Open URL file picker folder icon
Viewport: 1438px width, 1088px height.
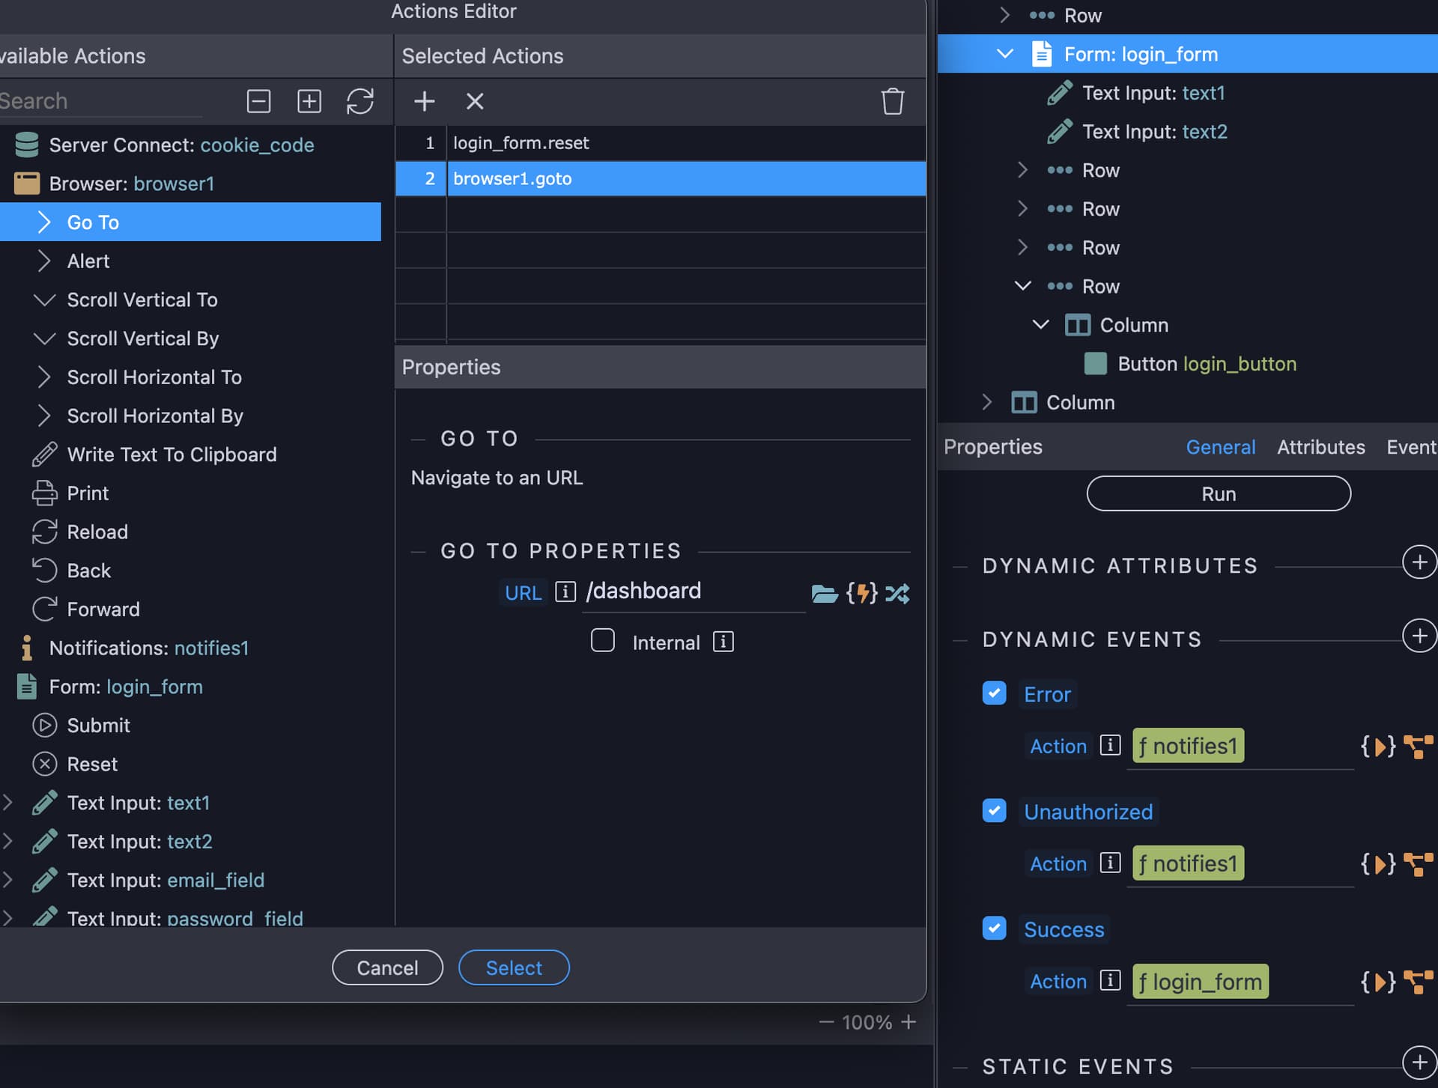(x=824, y=594)
